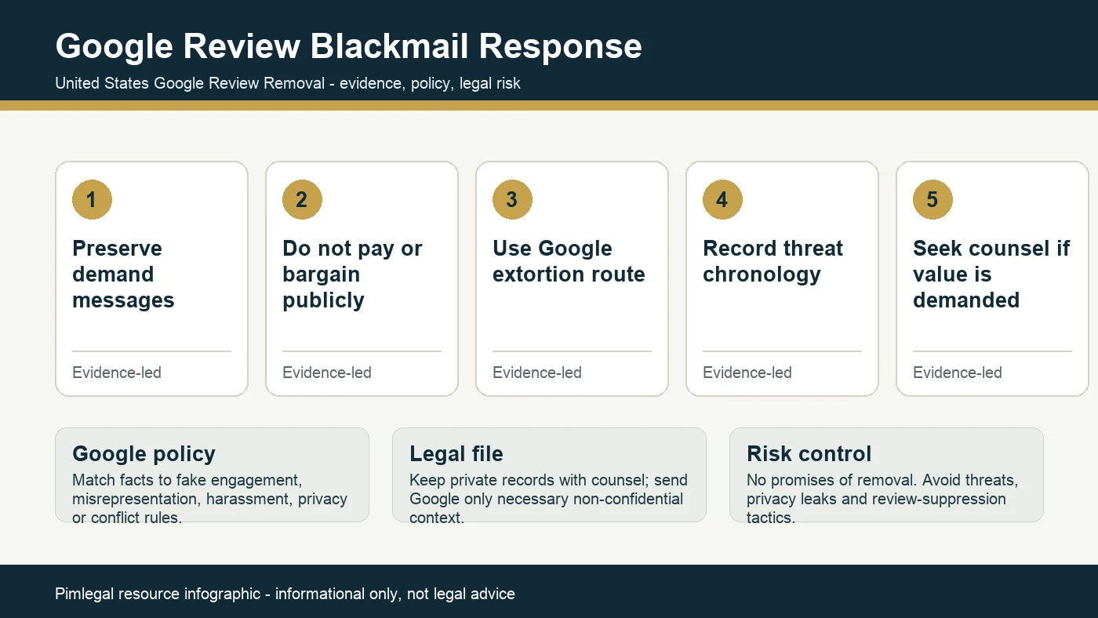
Task: Click 'Evidence-led' under Use Google extortion route
Action: click(537, 373)
